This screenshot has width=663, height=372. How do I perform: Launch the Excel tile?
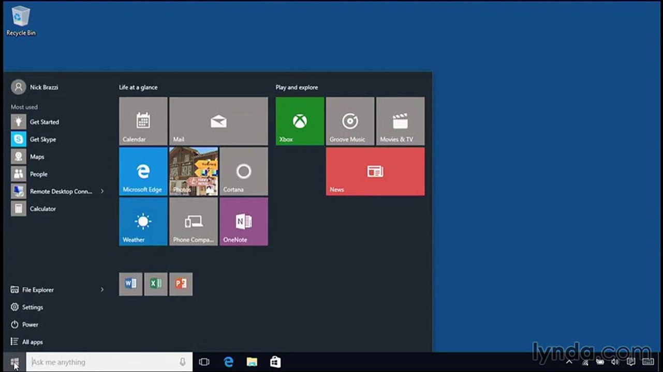coord(156,284)
